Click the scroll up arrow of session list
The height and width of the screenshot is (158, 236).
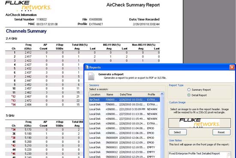162,94
